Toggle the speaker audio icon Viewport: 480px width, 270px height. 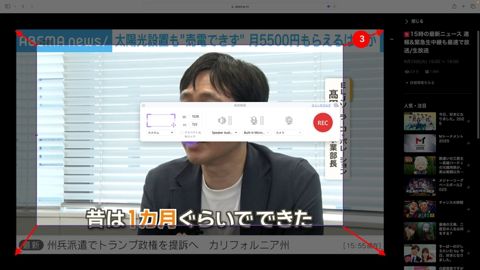click(x=222, y=121)
